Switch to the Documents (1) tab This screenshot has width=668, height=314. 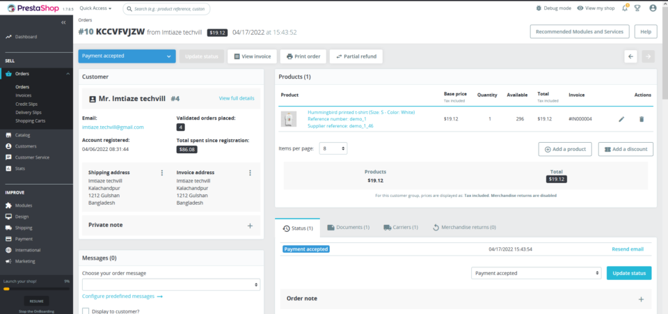click(348, 227)
